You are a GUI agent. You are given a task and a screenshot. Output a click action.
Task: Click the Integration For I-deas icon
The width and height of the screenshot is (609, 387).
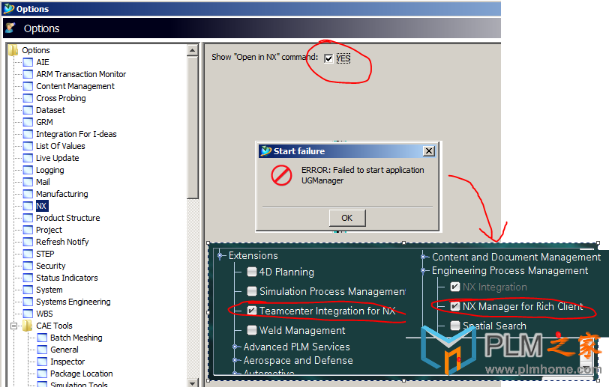[28, 134]
